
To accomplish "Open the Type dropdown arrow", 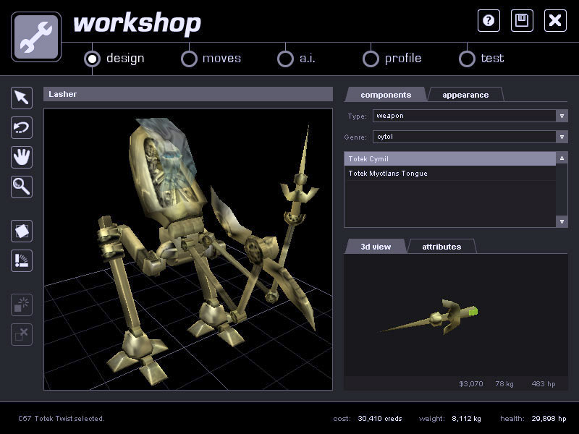I will click(x=562, y=116).
